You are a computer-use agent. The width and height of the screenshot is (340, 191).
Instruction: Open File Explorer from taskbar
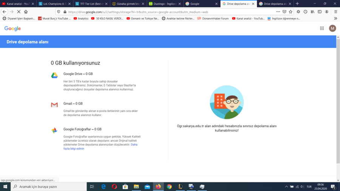(x=136, y=186)
